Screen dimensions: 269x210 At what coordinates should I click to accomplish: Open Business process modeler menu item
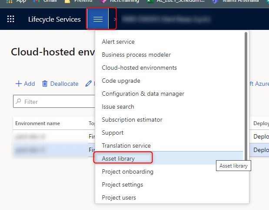coord(136,55)
